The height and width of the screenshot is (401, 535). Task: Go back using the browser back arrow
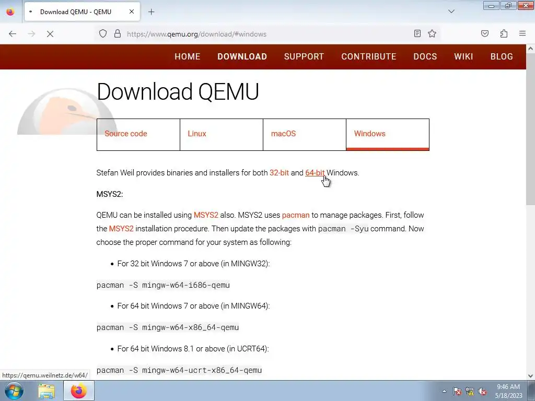click(x=13, y=34)
